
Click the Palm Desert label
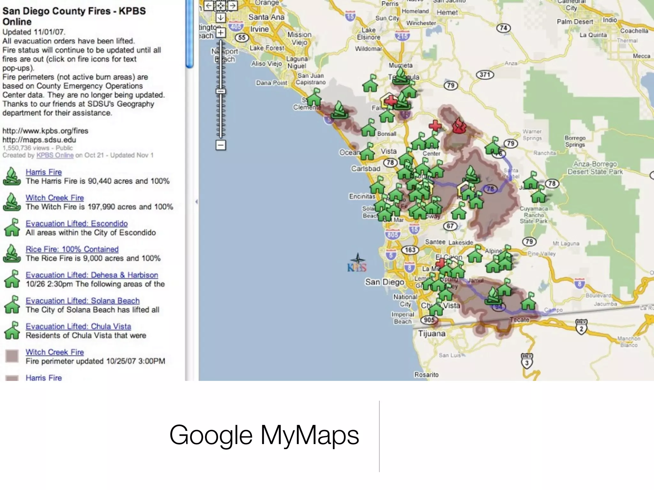click(x=575, y=22)
